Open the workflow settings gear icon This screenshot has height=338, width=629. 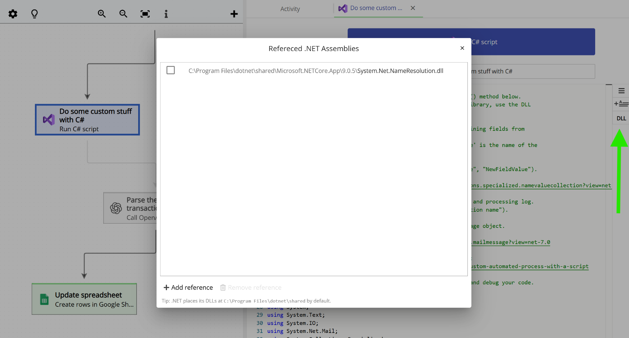(x=13, y=14)
